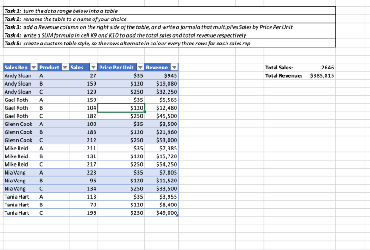Select sales value 70 for Tania Hart

click(x=83, y=205)
